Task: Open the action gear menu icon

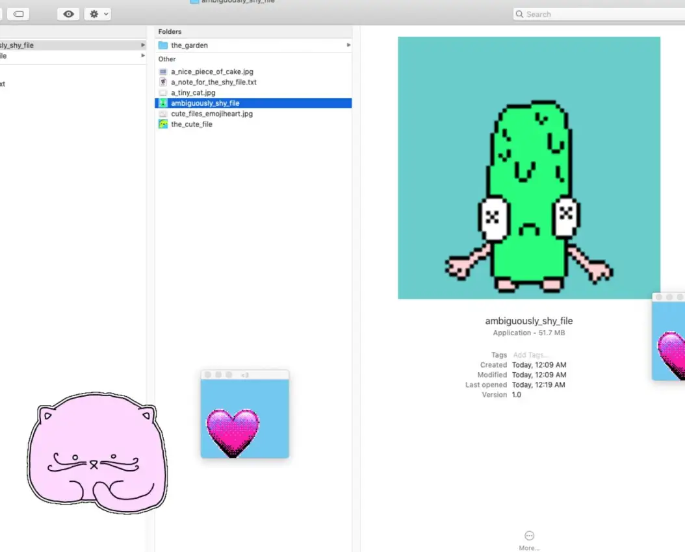Action: 94,14
